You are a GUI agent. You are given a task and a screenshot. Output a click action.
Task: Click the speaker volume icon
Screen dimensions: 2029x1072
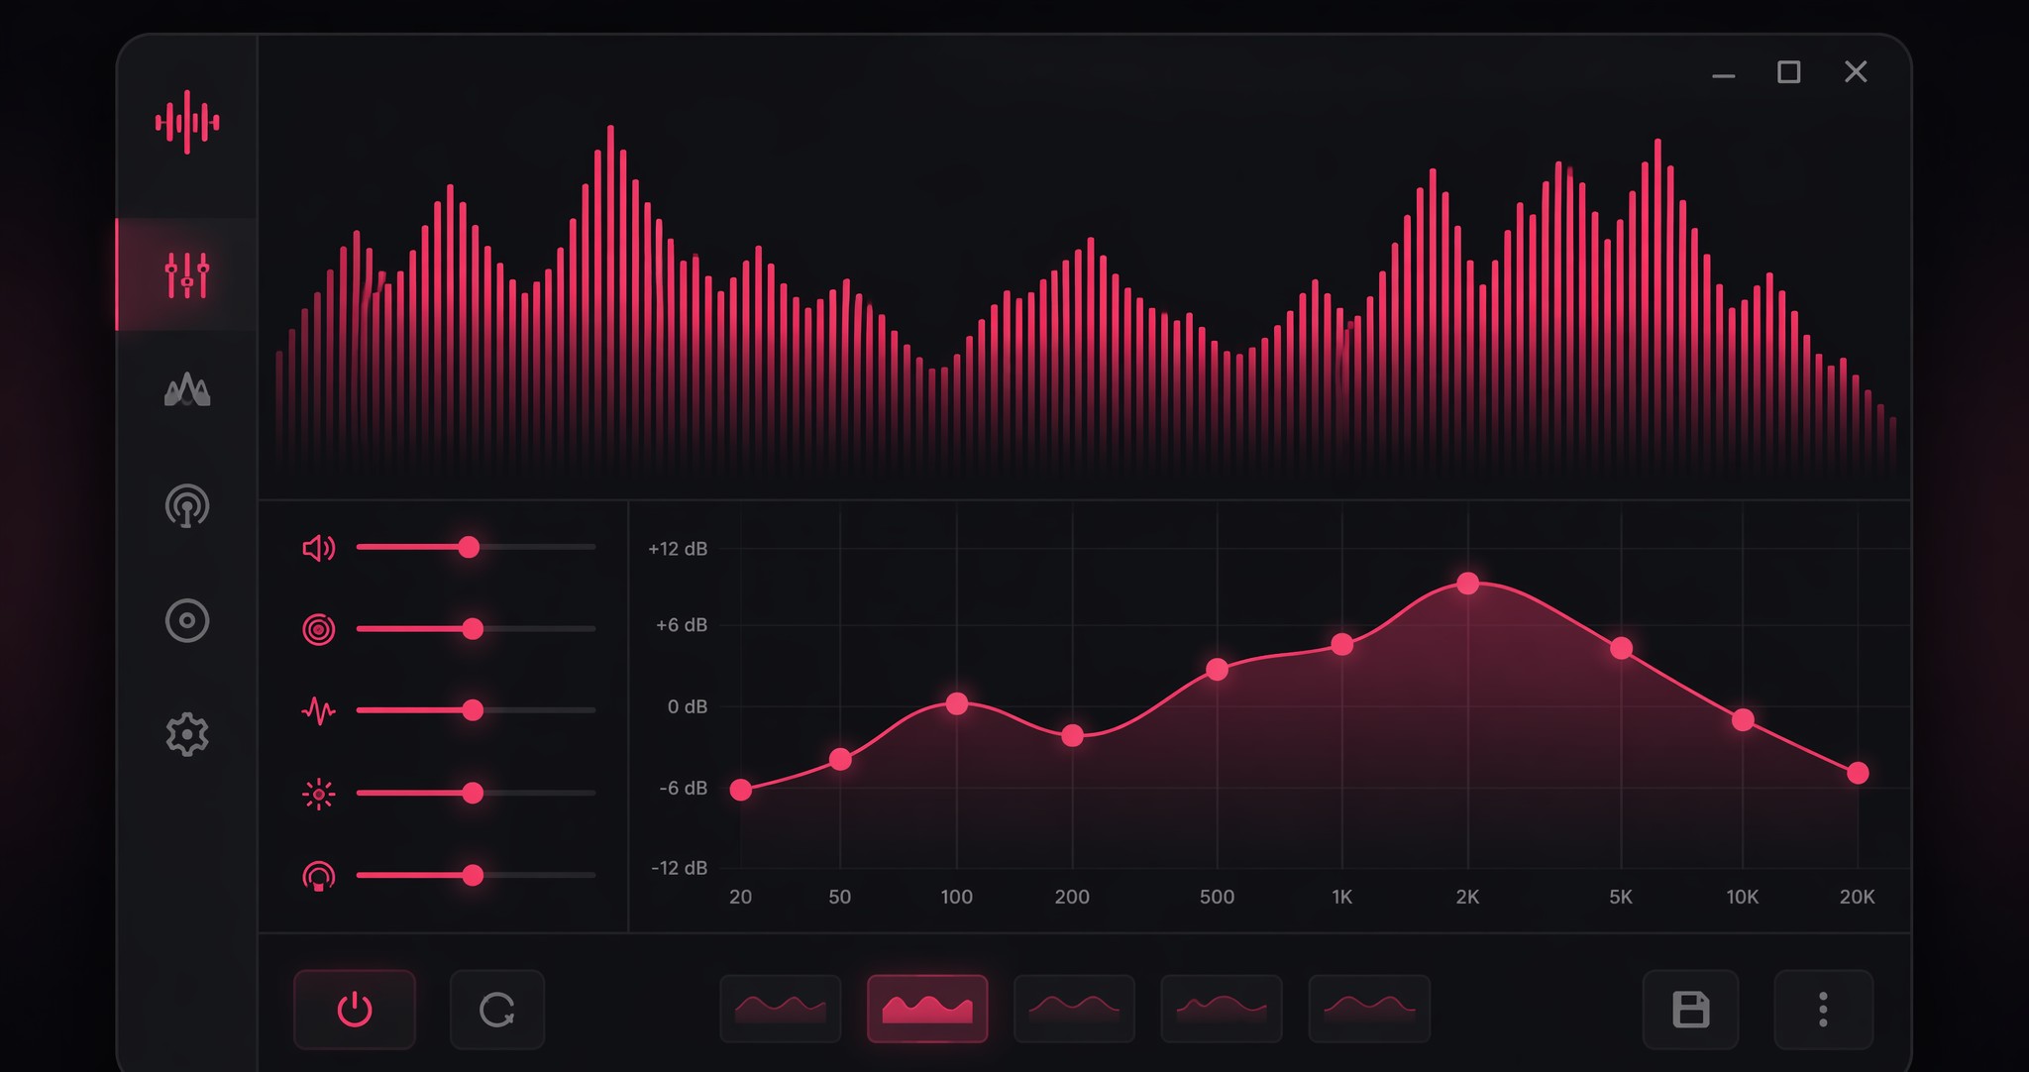(x=318, y=548)
